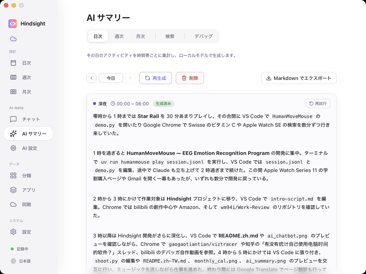The height and width of the screenshot is (274, 366).
Task: Open the 同期 cloud icon
Action: point(13,204)
